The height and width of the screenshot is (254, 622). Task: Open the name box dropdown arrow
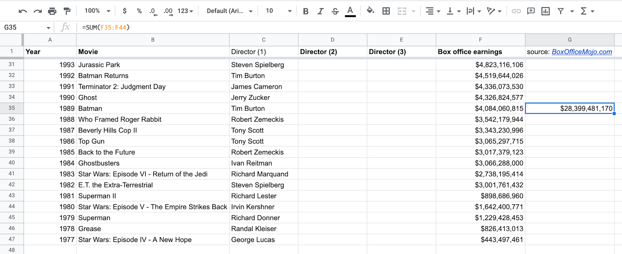click(x=49, y=28)
